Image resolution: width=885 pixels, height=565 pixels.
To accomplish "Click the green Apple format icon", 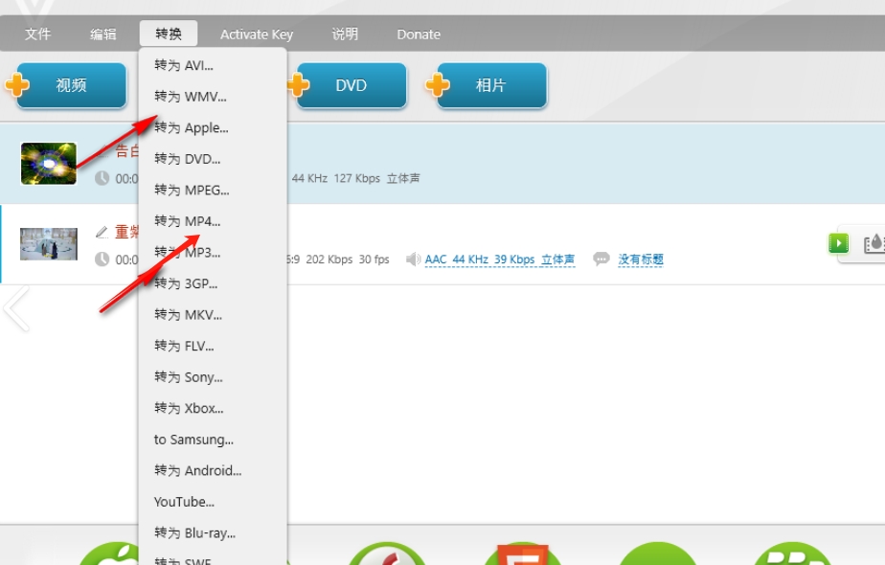I will click(111, 554).
